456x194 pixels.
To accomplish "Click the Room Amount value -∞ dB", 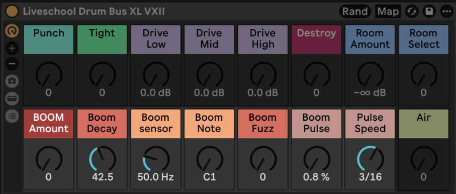I will (370, 93).
